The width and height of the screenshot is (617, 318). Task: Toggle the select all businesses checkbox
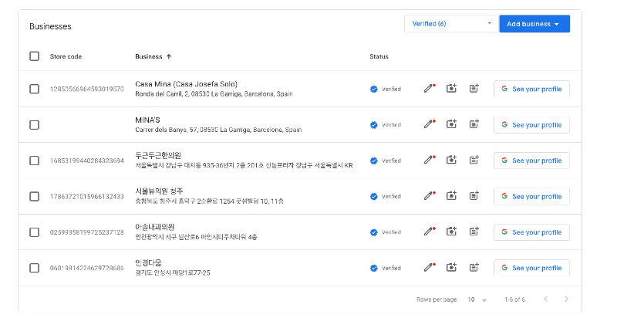(x=34, y=56)
